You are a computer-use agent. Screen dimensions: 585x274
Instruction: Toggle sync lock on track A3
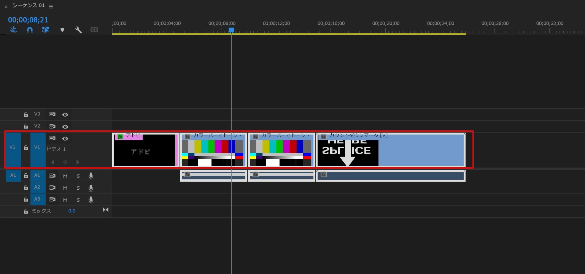point(52,200)
